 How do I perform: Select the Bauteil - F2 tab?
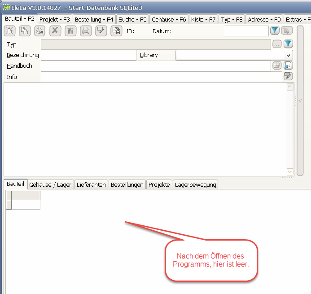20,19
